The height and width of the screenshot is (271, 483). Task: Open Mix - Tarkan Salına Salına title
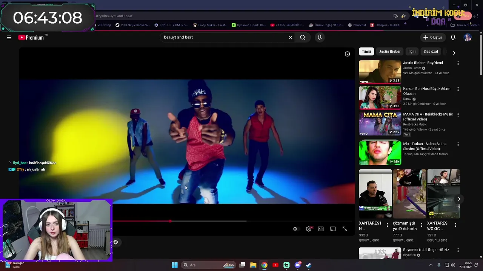425,146
